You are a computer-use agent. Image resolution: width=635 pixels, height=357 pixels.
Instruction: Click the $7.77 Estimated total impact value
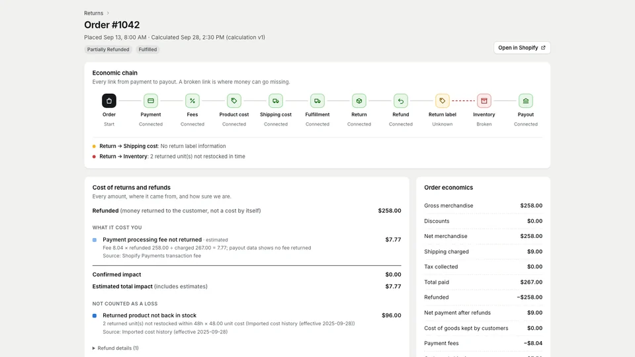[393, 286]
